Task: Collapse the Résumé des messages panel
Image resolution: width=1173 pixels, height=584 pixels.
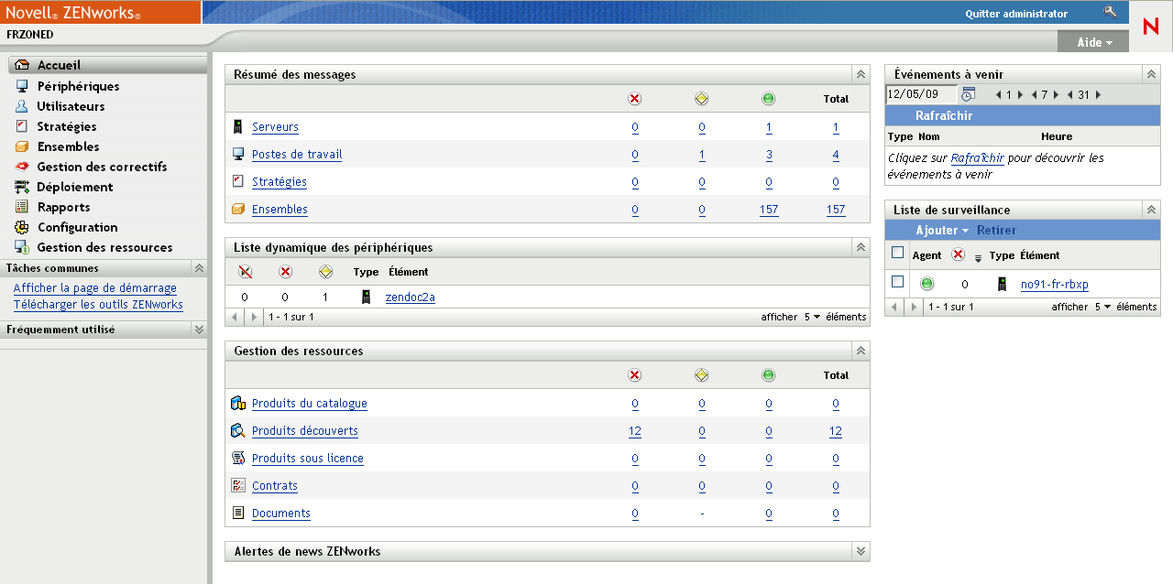Action: [860, 74]
